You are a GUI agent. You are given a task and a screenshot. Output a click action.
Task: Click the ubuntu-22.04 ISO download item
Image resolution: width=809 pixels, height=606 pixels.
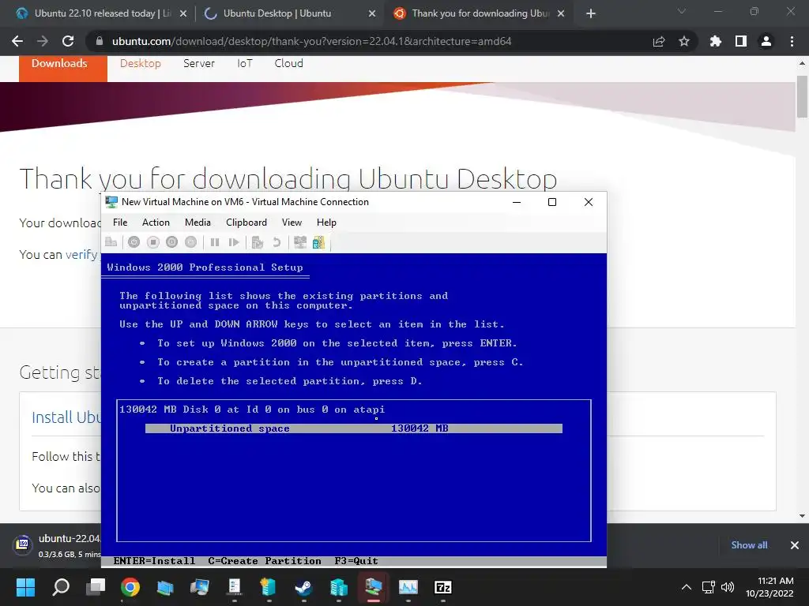[x=56, y=545]
